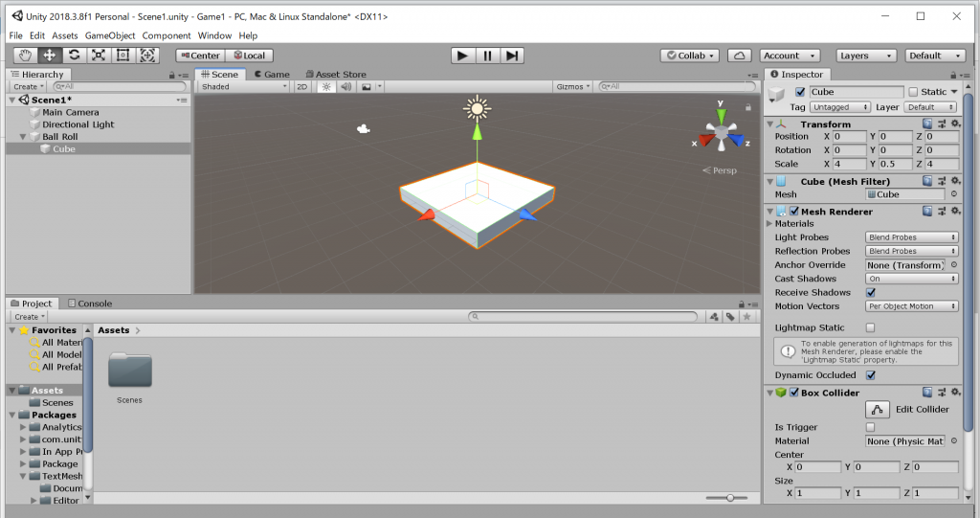Open Cloud services icon

pyautogui.click(x=740, y=56)
